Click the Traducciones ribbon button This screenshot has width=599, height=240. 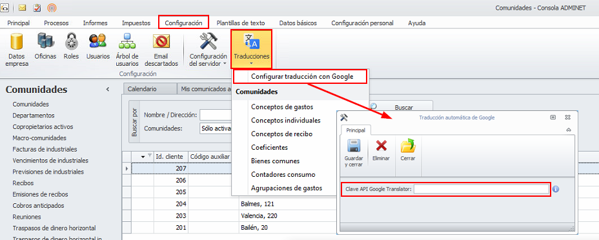(251, 49)
